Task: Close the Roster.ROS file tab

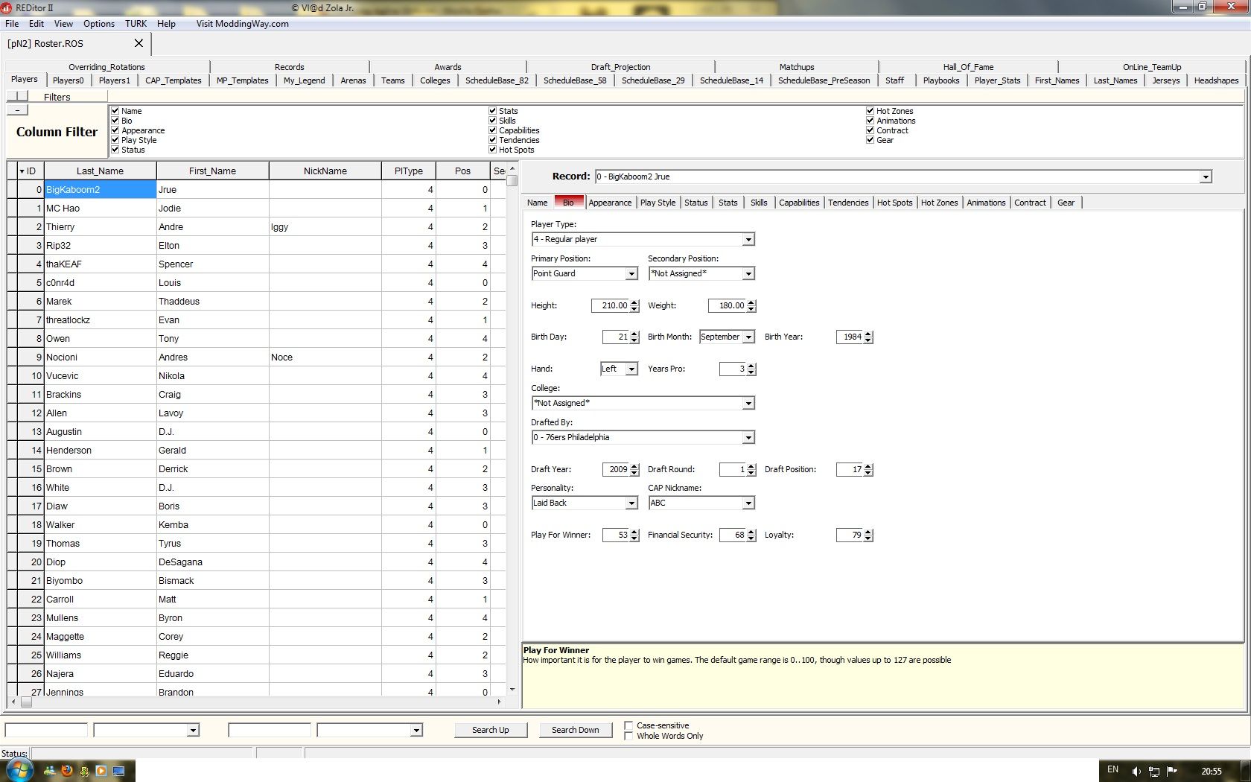Action: point(139,43)
